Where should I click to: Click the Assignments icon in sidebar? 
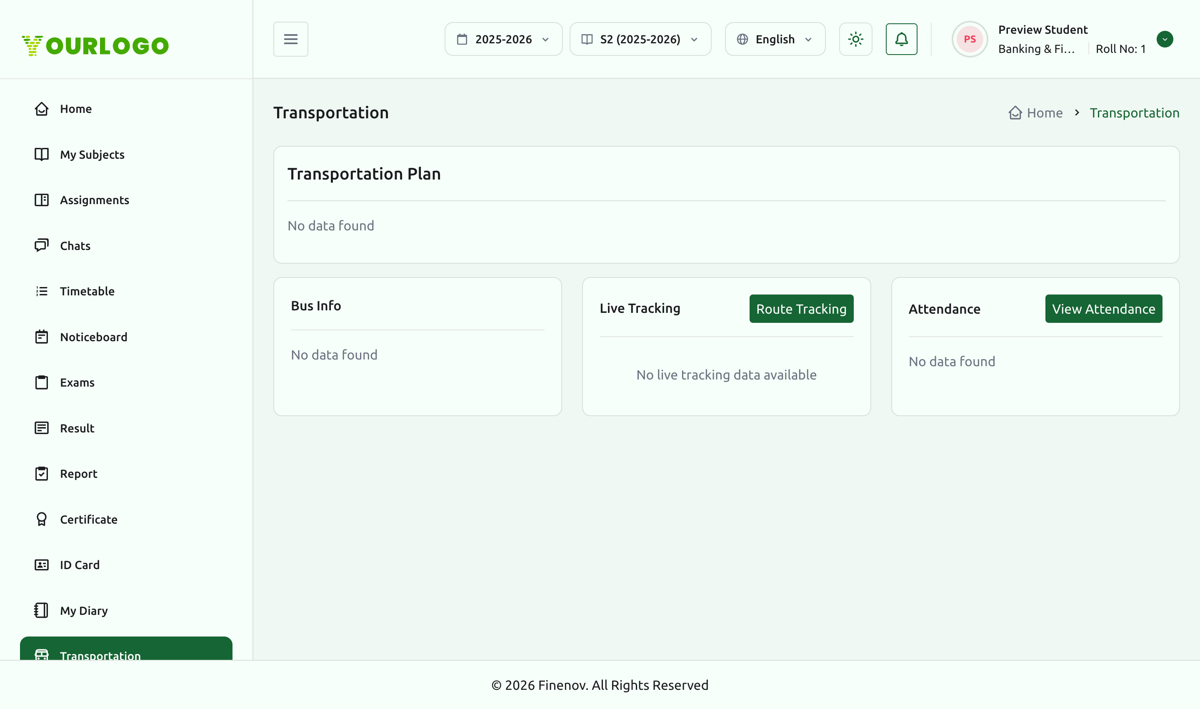tap(42, 200)
